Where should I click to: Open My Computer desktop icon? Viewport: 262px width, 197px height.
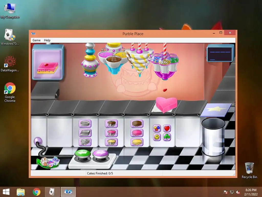tap(10, 11)
